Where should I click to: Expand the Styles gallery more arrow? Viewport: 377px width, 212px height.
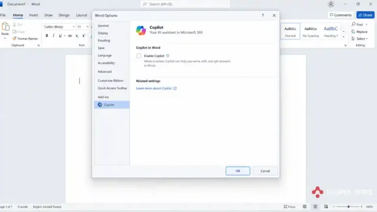[x=344, y=36]
